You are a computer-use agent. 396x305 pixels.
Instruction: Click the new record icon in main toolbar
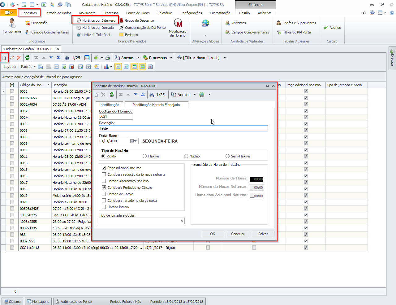pos(4,58)
